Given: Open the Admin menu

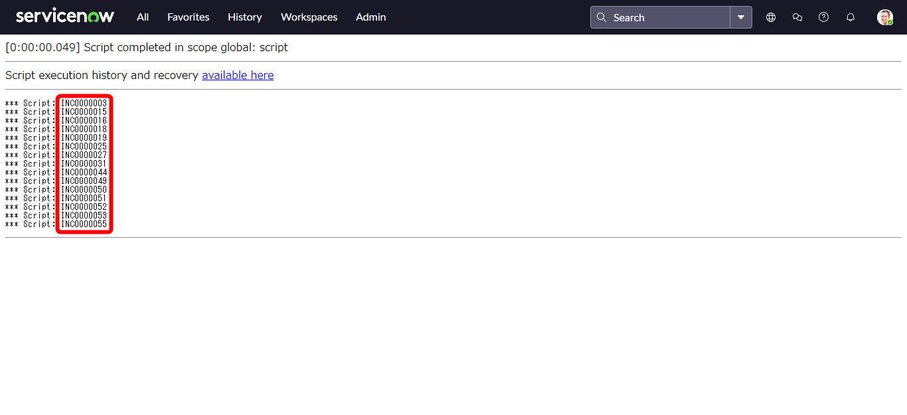Looking at the screenshot, I should (x=371, y=17).
